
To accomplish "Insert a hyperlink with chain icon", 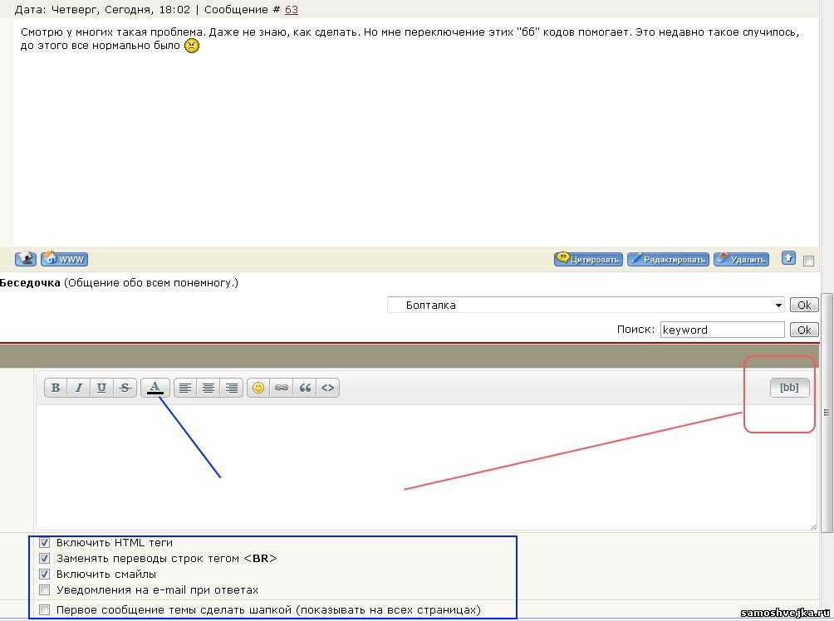I will coord(282,388).
